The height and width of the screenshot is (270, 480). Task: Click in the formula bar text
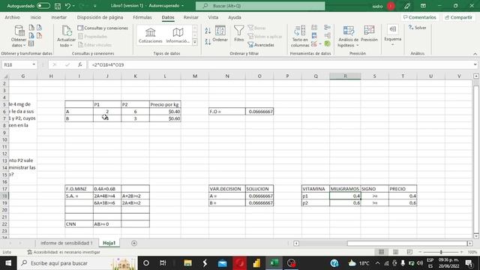[x=108, y=65]
